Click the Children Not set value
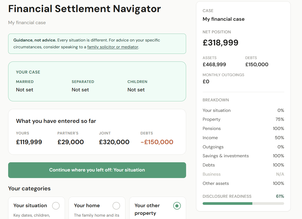Image resolution: width=302 pixels, height=219 pixels. click(136, 90)
